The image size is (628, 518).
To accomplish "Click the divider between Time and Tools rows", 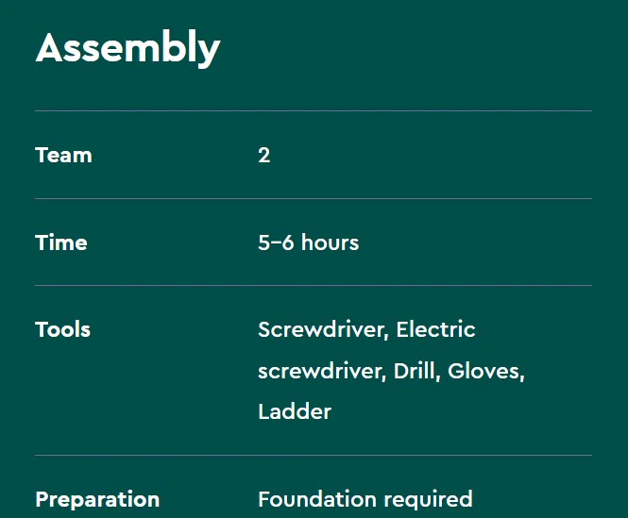I will 314,286.
